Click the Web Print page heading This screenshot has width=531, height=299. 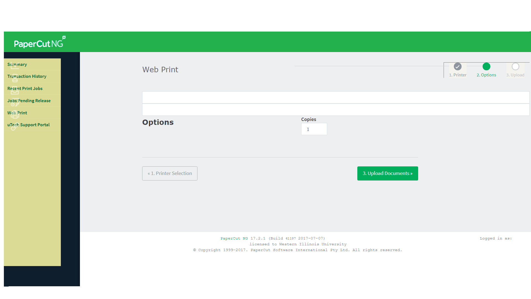tap(160, 69)
